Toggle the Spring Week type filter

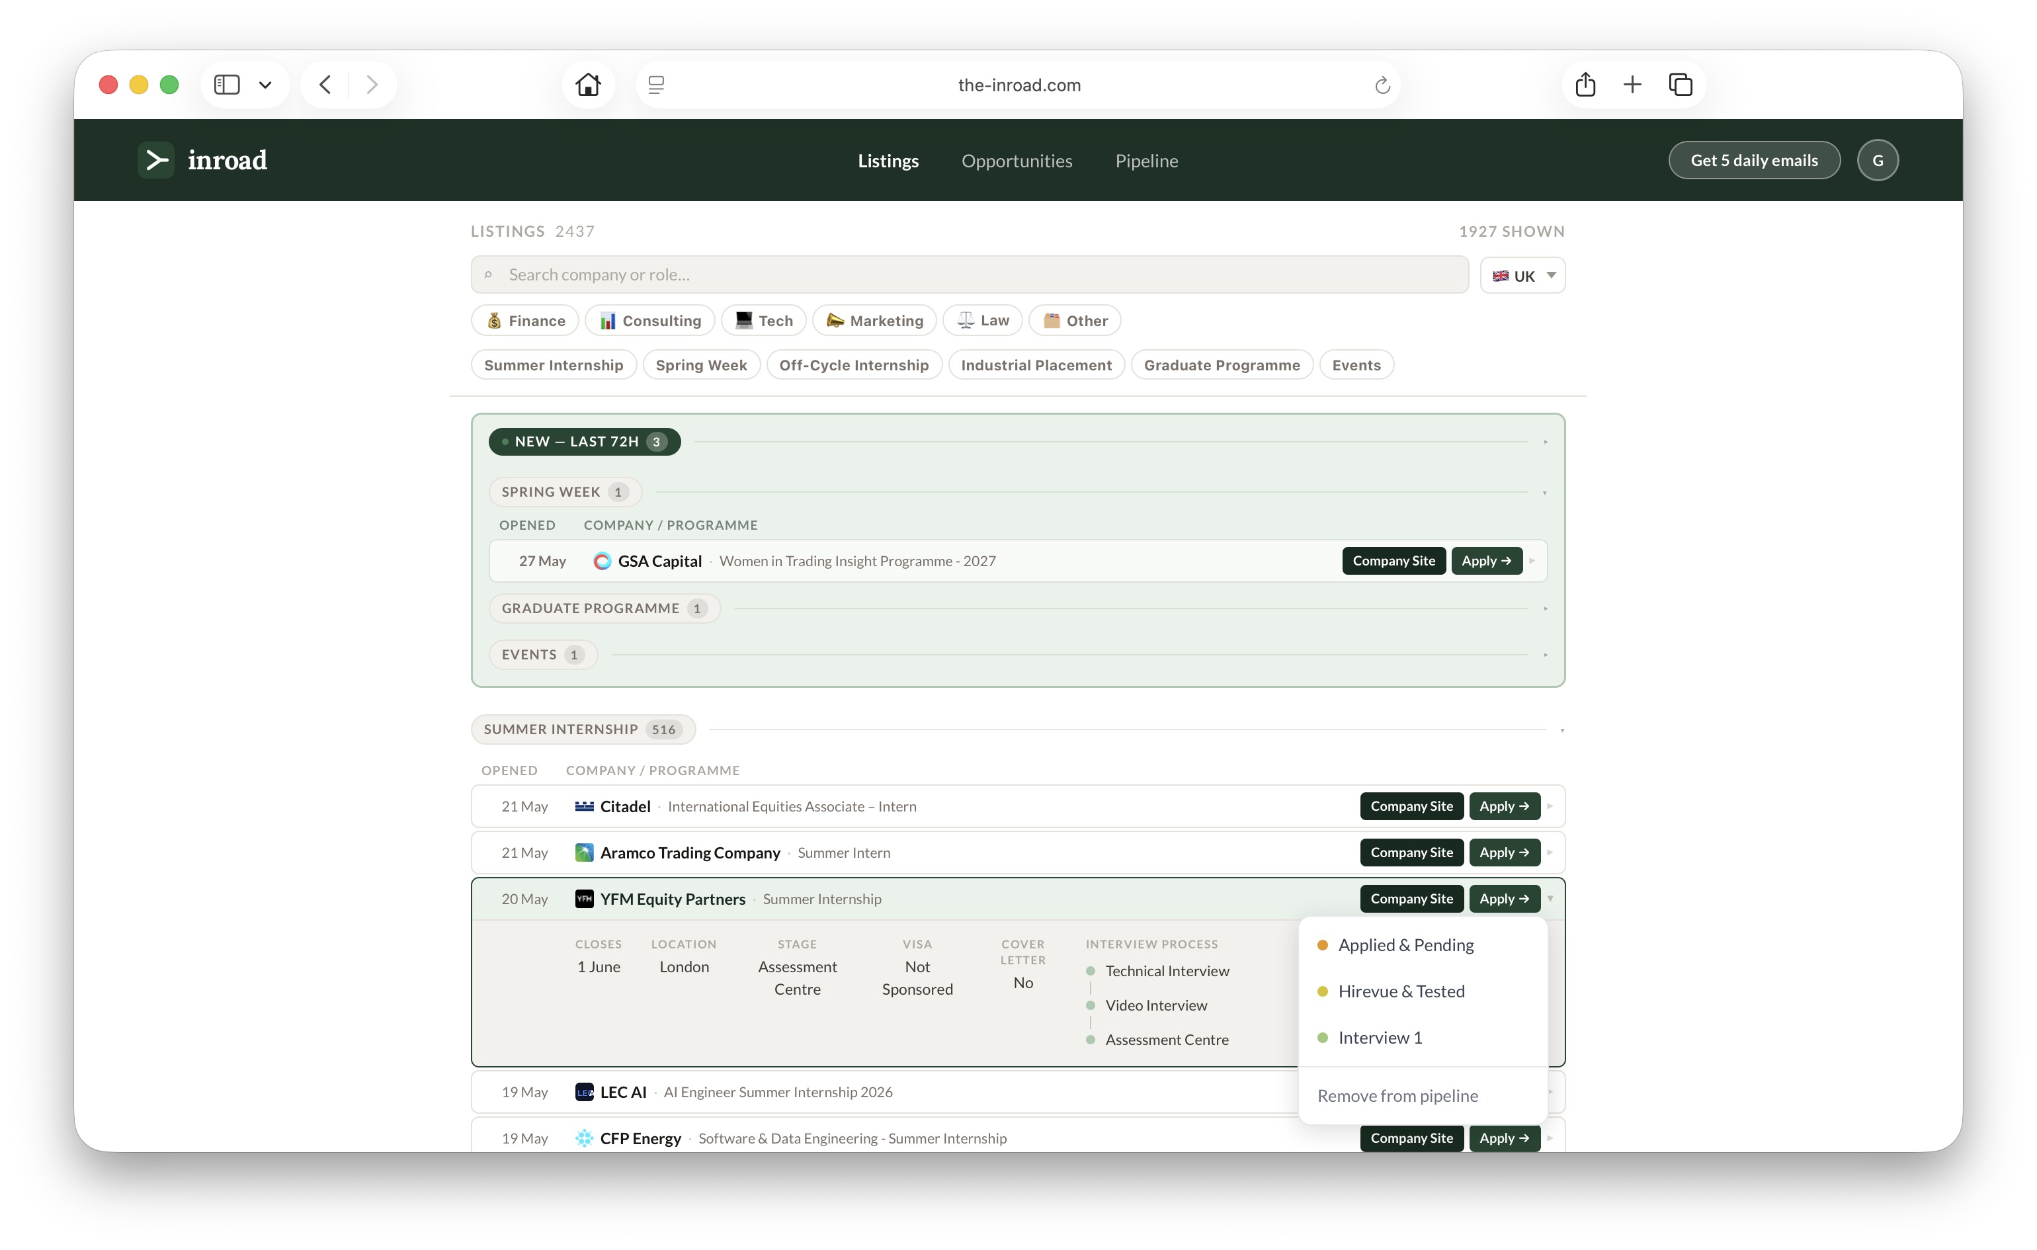(x=701, y=364)
